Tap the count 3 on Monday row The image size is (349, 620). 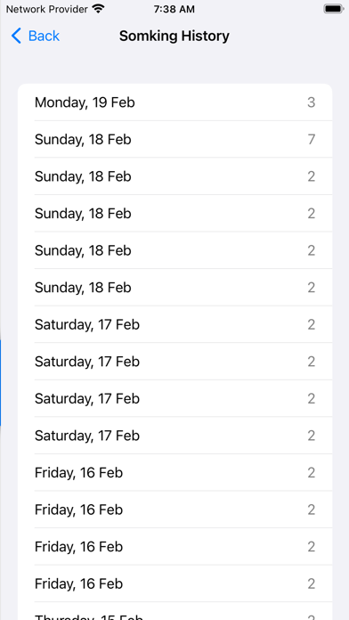pyautogui.click(x=312, y=102)
